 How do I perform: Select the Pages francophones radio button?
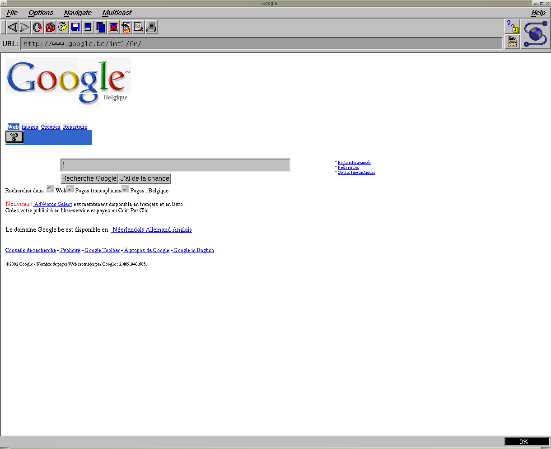70,189
